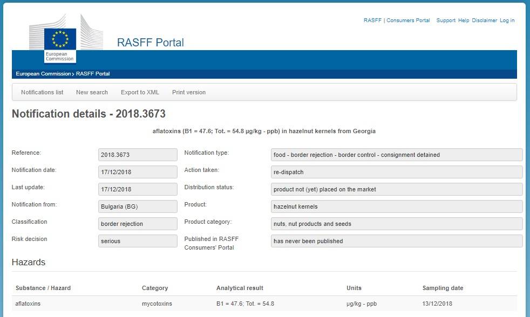Click the Action taken: label
The width and height of the screenshot is (530, 317).
201,170
